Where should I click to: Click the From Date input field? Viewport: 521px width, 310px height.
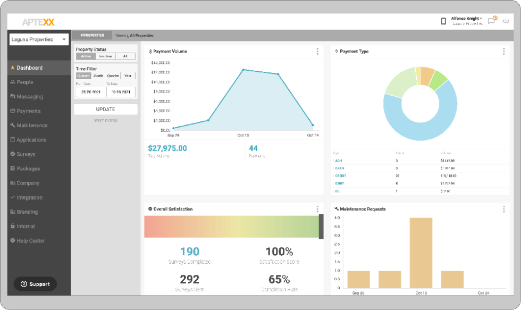pos(90,91)
